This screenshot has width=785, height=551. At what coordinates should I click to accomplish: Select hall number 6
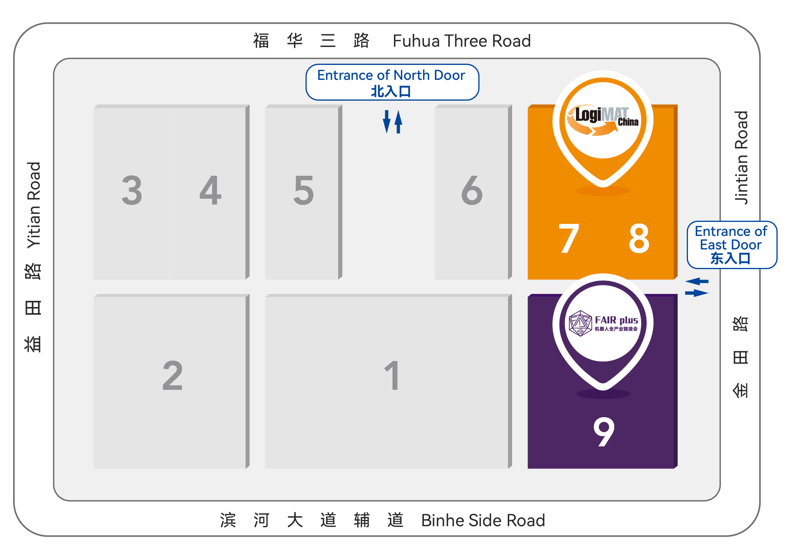[472, 190]
